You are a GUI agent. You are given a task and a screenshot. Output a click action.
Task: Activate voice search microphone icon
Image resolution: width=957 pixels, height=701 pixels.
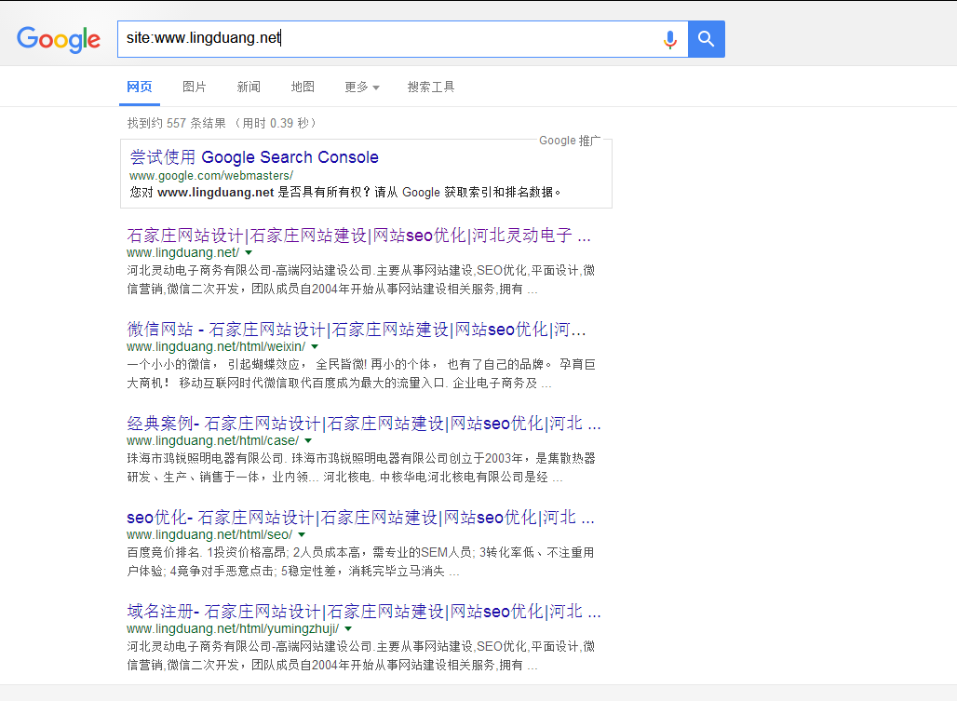(669, 40)
